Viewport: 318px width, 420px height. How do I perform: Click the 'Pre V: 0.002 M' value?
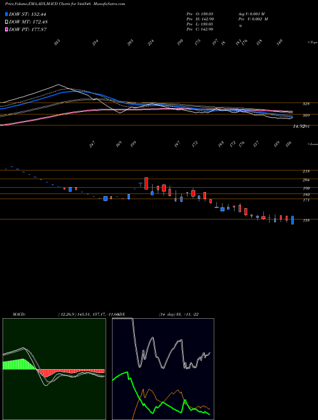tap(253, 19)
